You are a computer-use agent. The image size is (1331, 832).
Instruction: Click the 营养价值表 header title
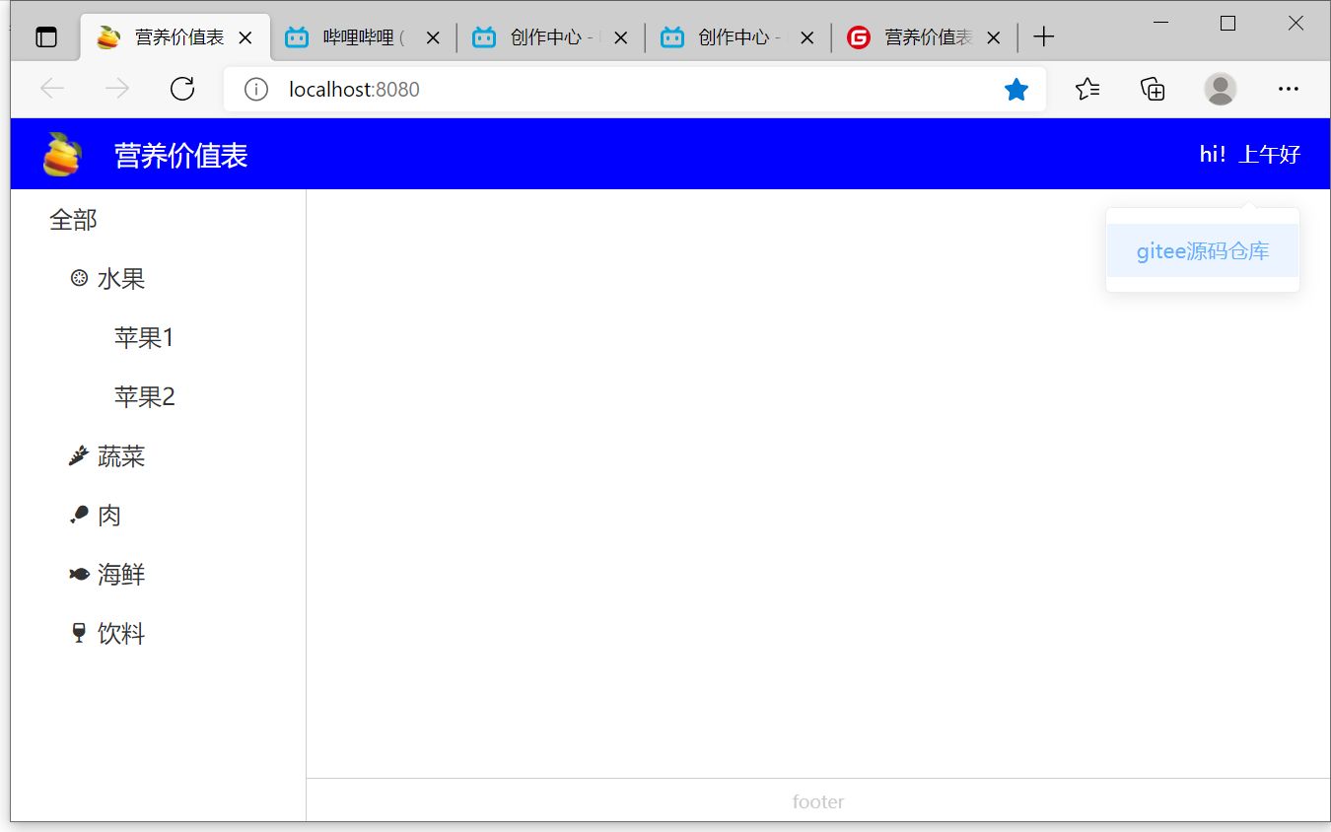click(180, 155)
